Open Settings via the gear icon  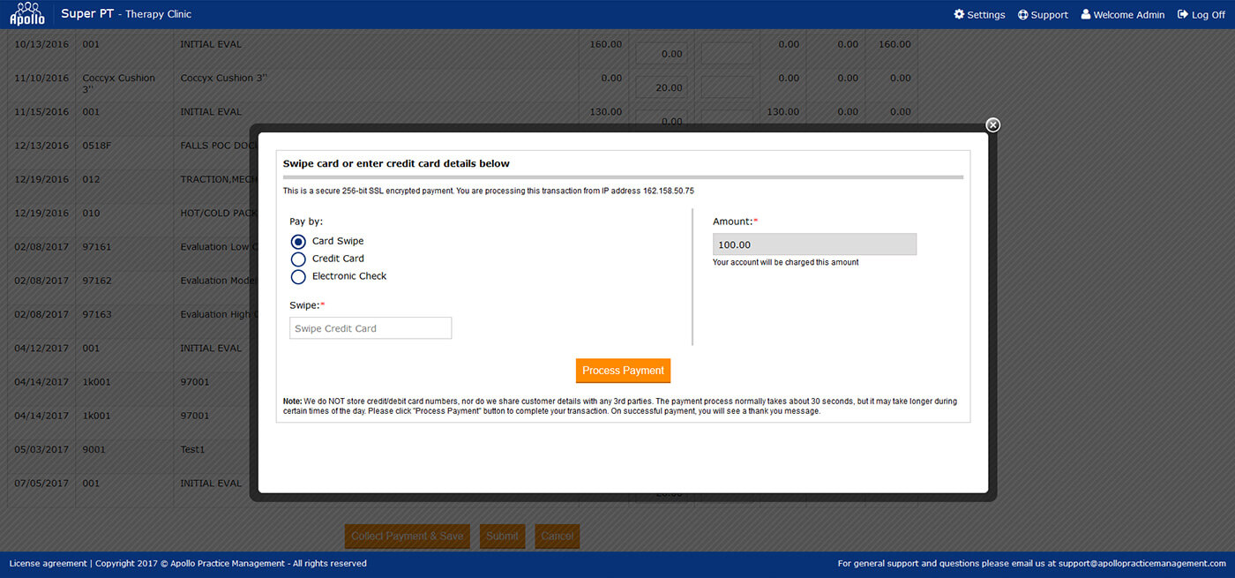tap(959, 15)
